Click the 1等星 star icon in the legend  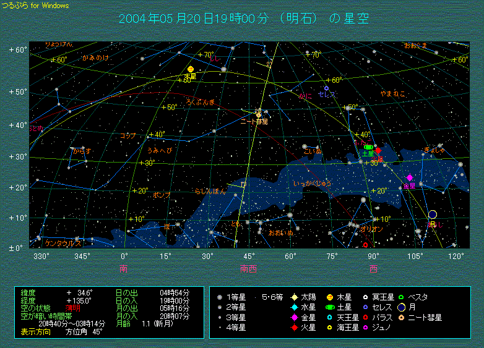click(x=220, y=297)
